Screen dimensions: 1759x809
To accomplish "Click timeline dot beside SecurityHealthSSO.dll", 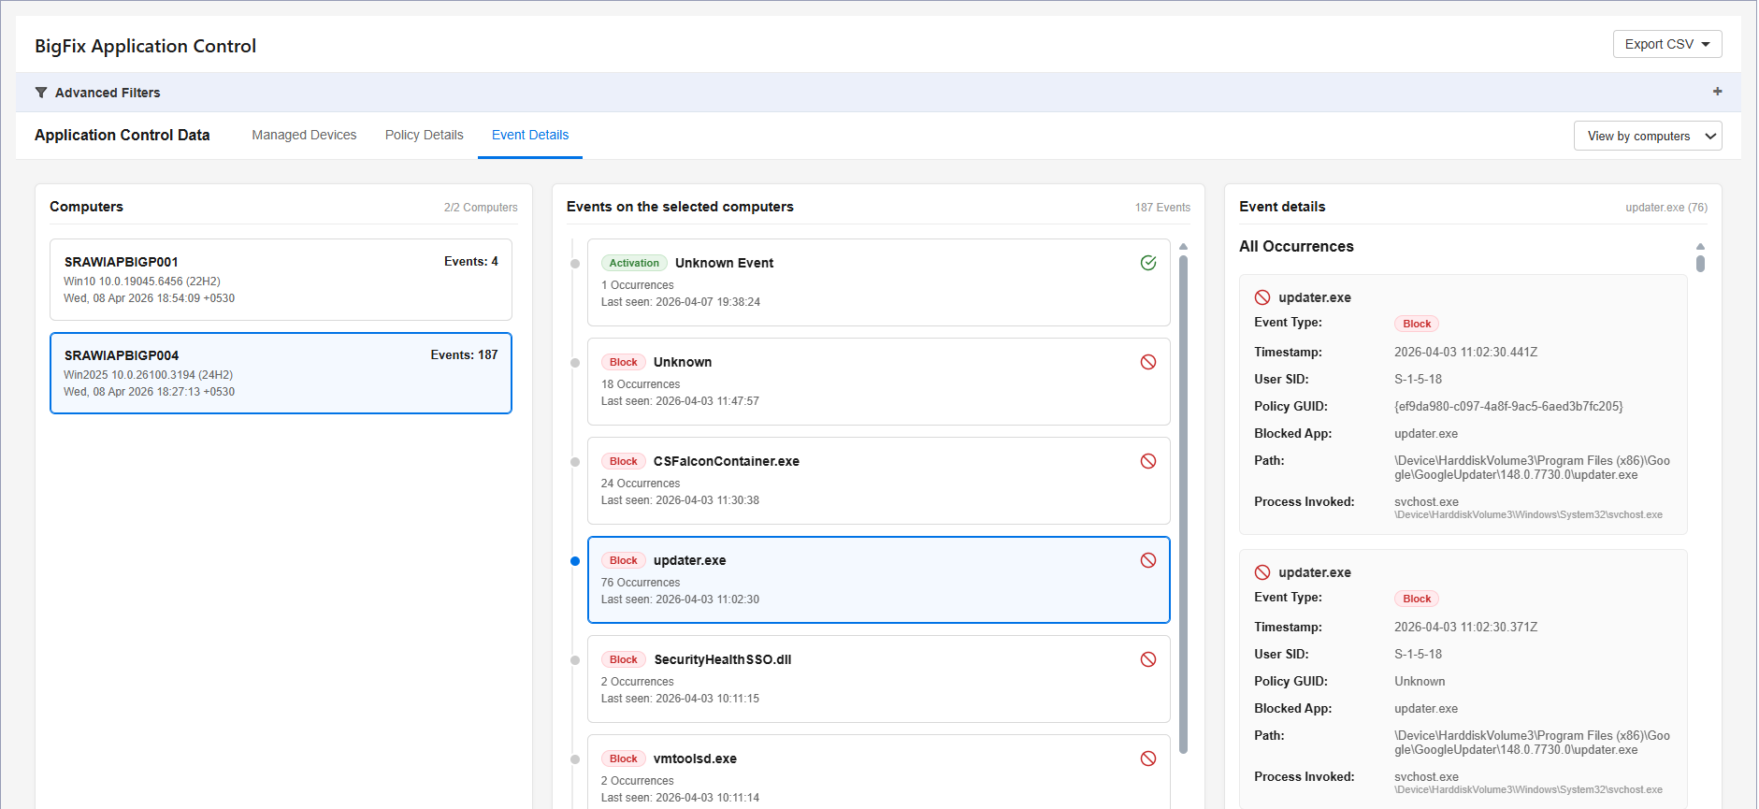I will [x=575, y=660].
